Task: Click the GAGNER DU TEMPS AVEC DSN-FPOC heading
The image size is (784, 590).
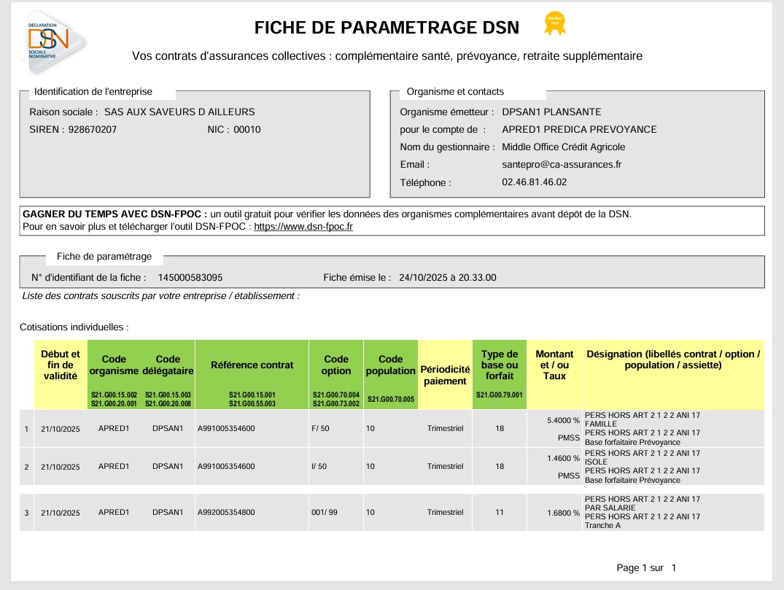Action: point(115,214)
